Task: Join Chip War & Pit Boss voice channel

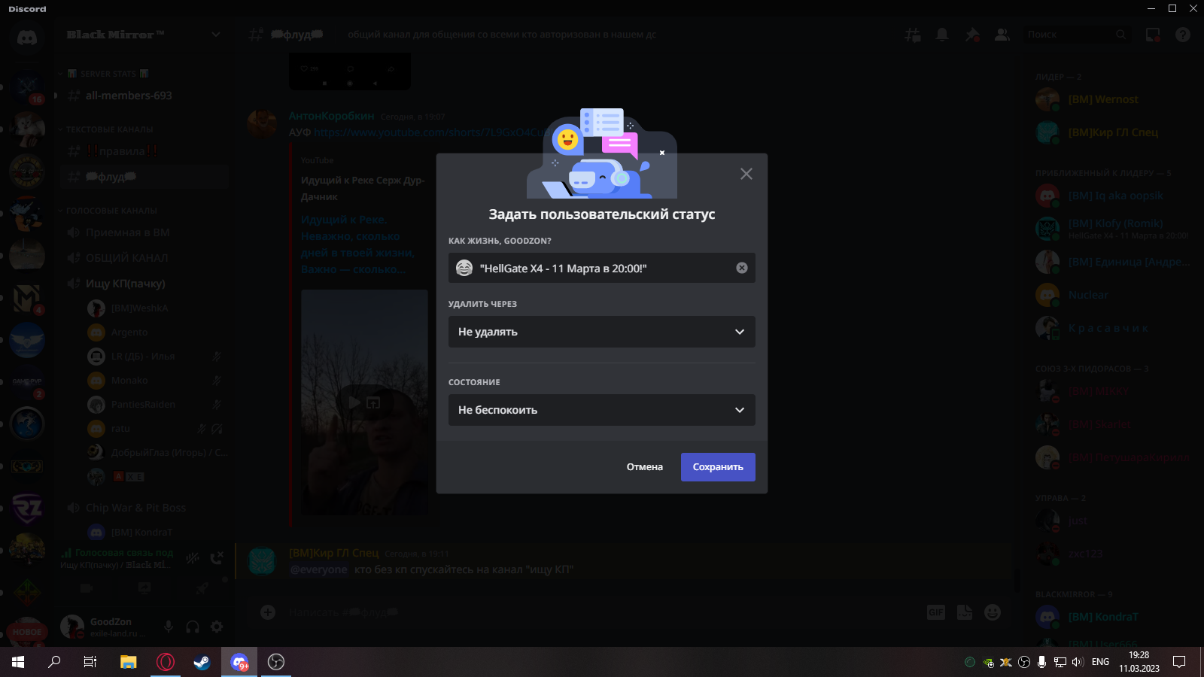Action: click(x=144, y=508)
